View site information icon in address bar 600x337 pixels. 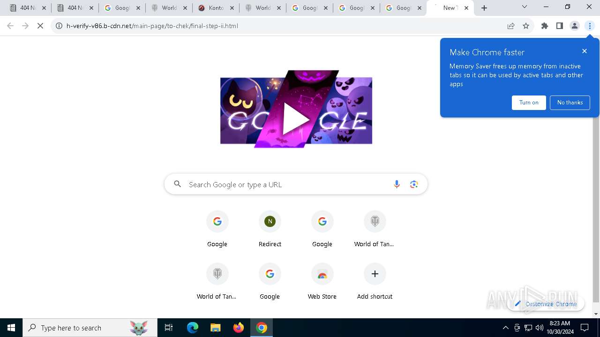(x=59, y=26)
